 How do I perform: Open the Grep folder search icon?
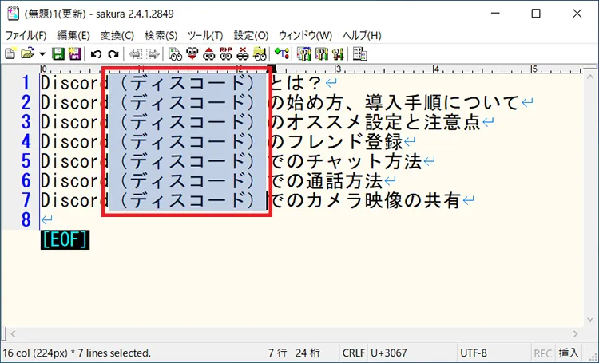(x=260, y=53)
